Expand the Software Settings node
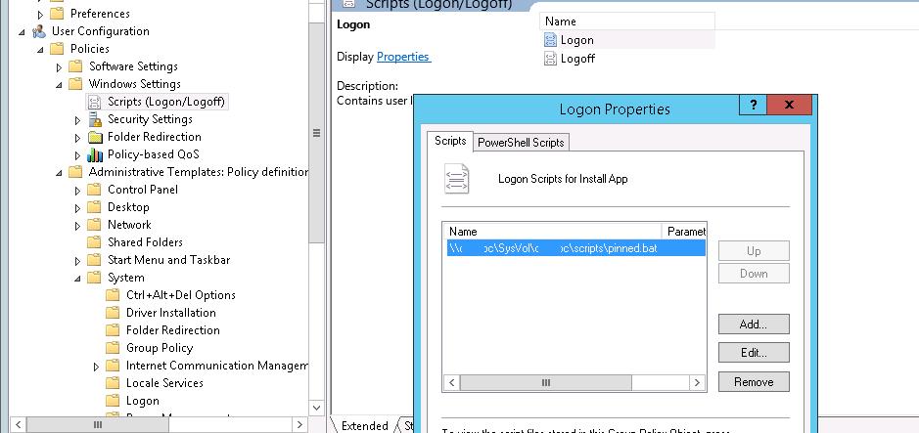 (60, 66)
